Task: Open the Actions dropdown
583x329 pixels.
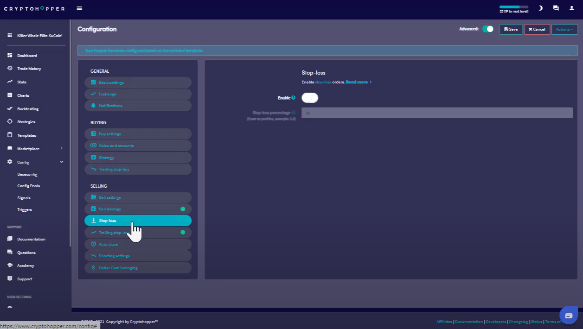Action: (564, 29)
